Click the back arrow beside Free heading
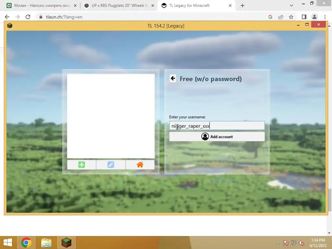Viewport: 332px width, 249px height. 173,78
